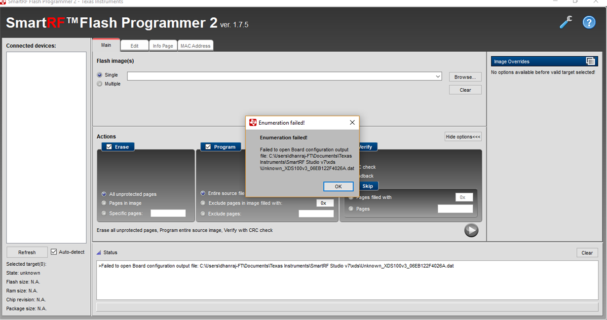Select Pages in image radio button
This screenshot has width=607, height=320.
coord(104,203)
